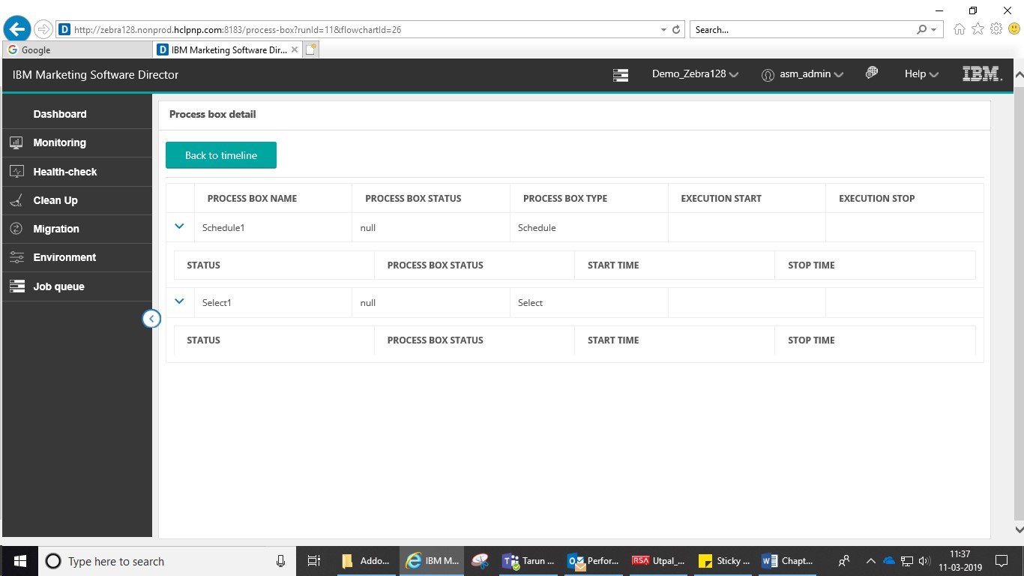
Task: Click the browser forward arrow
Action: (43, 29)
